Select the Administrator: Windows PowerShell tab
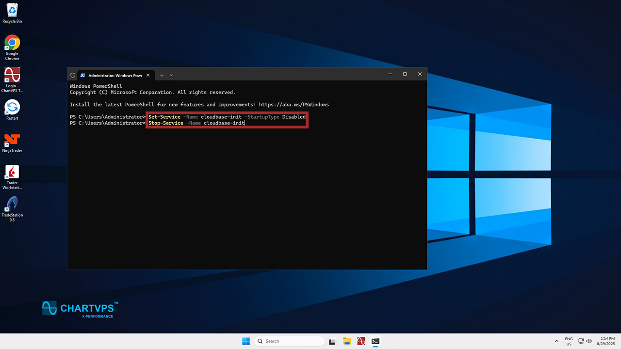 point(114,75)
